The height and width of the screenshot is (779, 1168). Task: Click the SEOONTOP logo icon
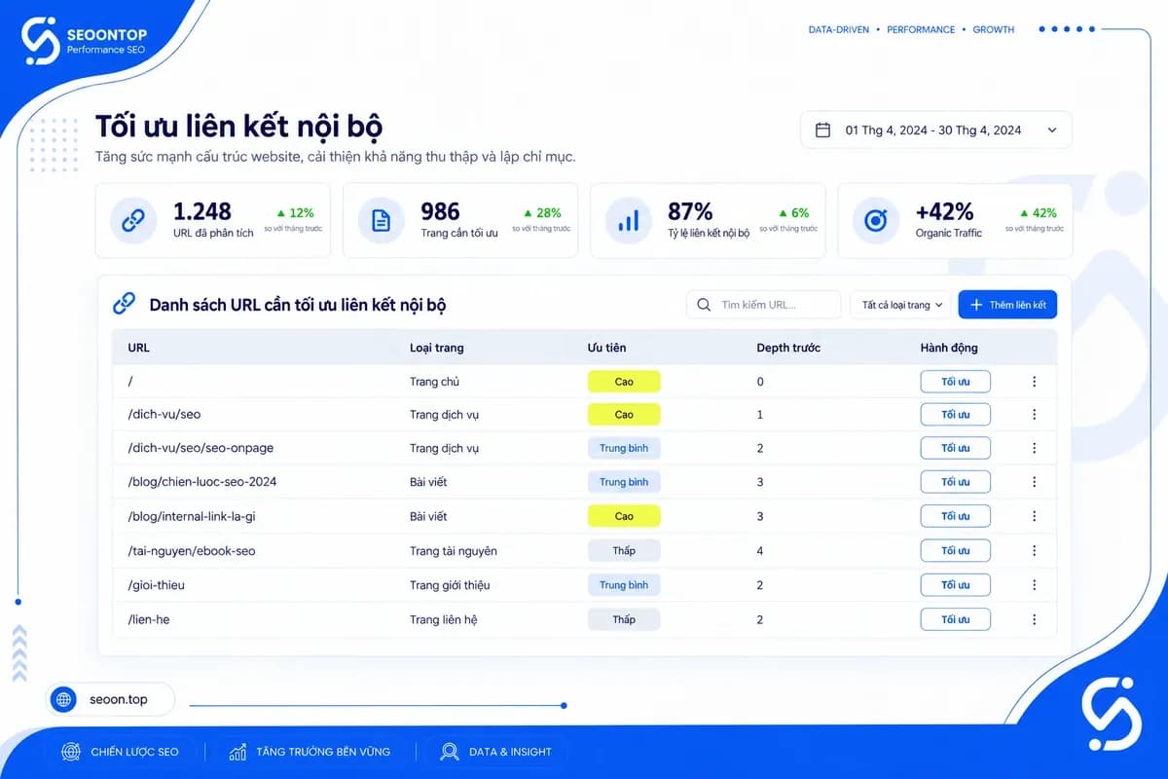click(x=42, y=42)
